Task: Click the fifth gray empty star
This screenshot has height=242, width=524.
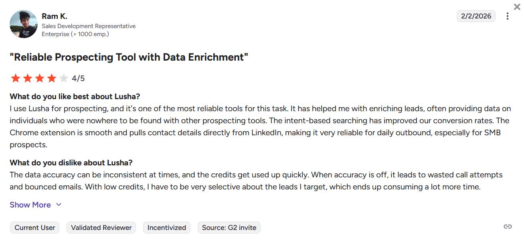Action: coord(63,78)
